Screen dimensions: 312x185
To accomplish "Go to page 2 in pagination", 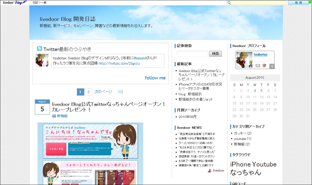I will click(88, 92).
